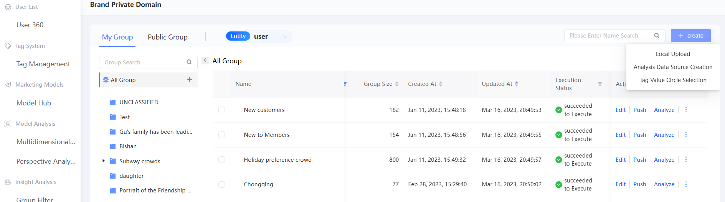Viewport: 725px width, 202px height.
Task: Switch to the Public Group tab
Action: click(167, 37)
